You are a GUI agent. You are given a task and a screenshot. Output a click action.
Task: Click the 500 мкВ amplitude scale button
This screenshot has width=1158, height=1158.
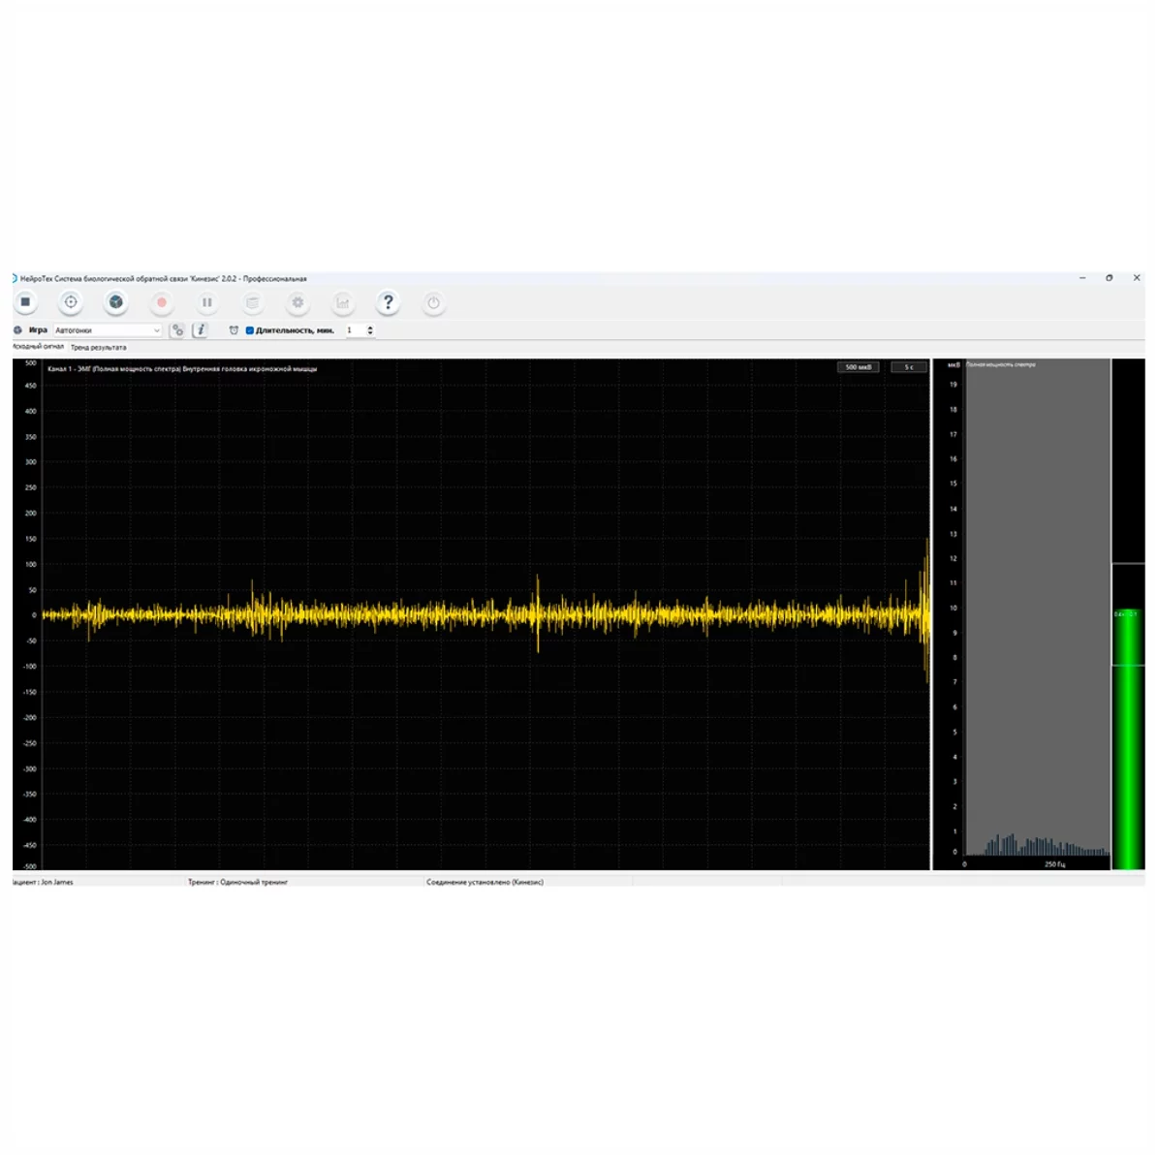pos(858,367)
